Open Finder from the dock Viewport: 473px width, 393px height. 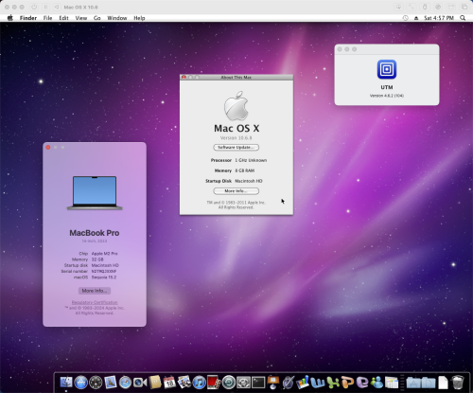pos(66,383)
